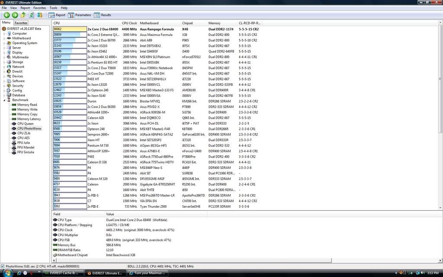This screenshot has height=277, width=443.
Task: Switch to the 'Turn your Maximus' taskbar window
Action: 147,273
